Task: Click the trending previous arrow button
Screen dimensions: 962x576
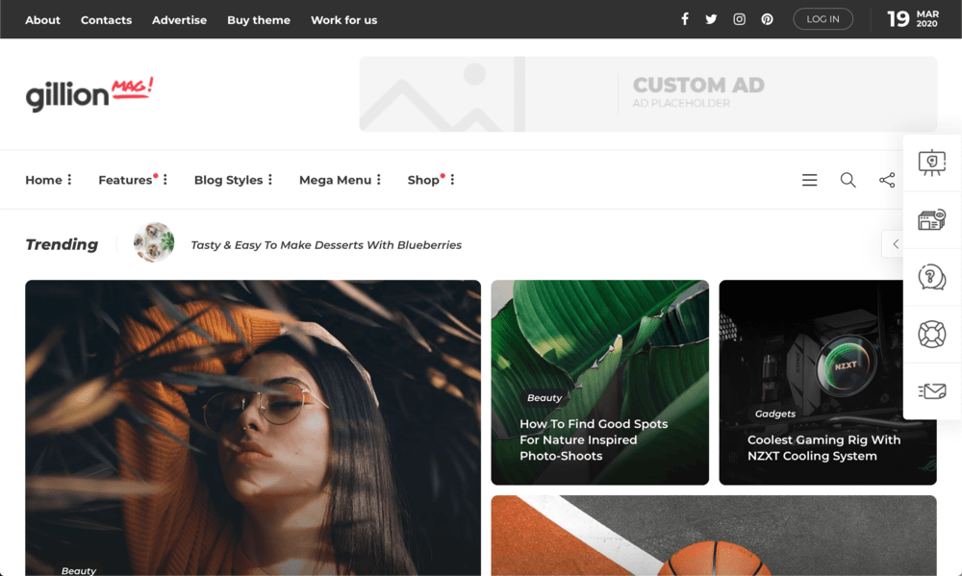Action: (x=895, y=244)
